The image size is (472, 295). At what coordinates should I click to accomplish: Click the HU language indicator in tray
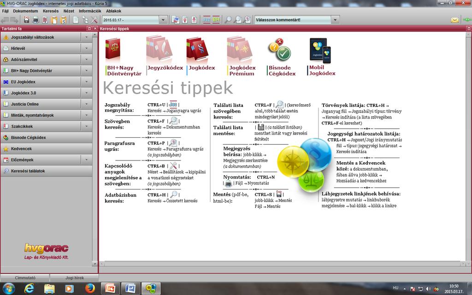pyautogui.click(x=395, y=288)
